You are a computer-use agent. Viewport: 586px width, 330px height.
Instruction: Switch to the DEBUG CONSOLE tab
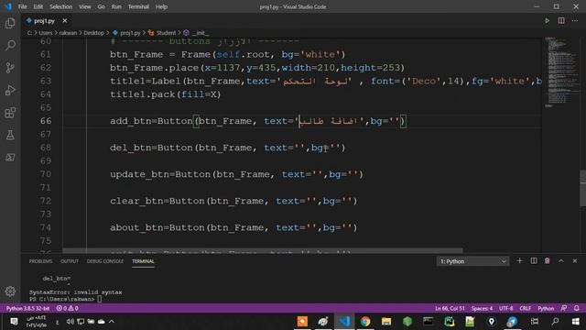coord(105,261)
